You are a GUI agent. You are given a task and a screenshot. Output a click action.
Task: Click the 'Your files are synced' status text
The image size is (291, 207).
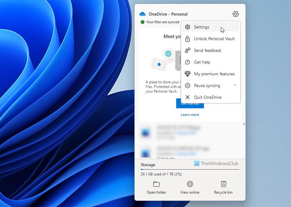pos(163,22)
